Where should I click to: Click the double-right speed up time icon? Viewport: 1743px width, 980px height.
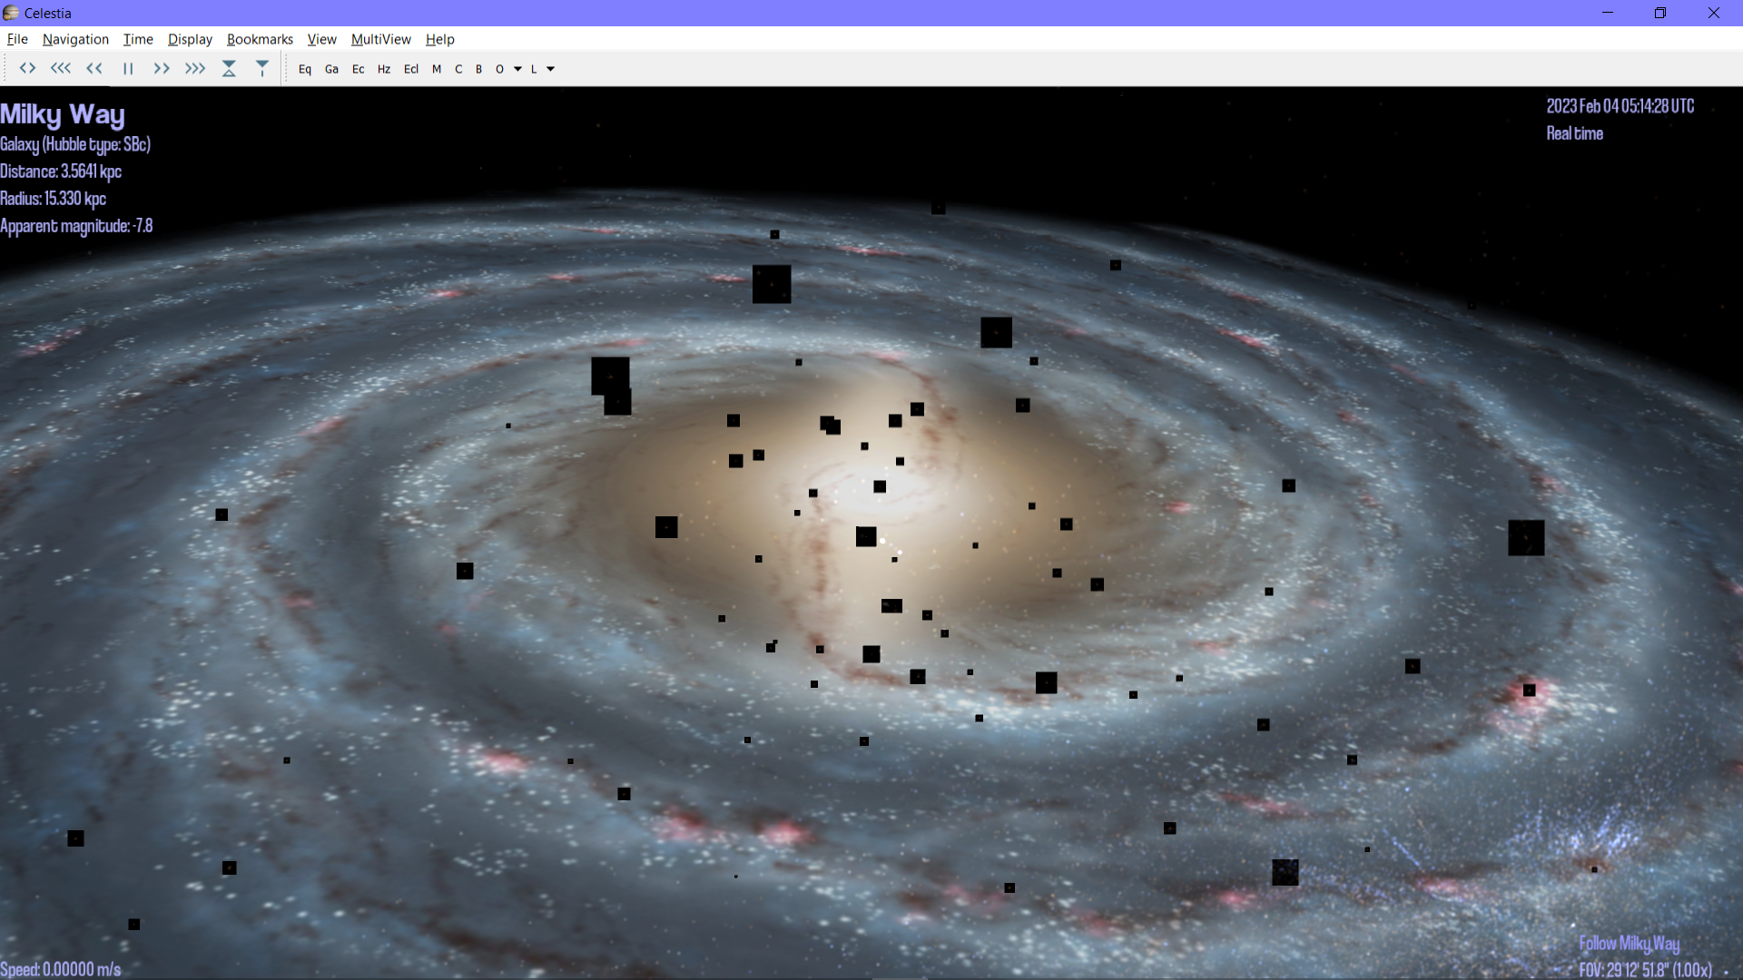[162, 69]
